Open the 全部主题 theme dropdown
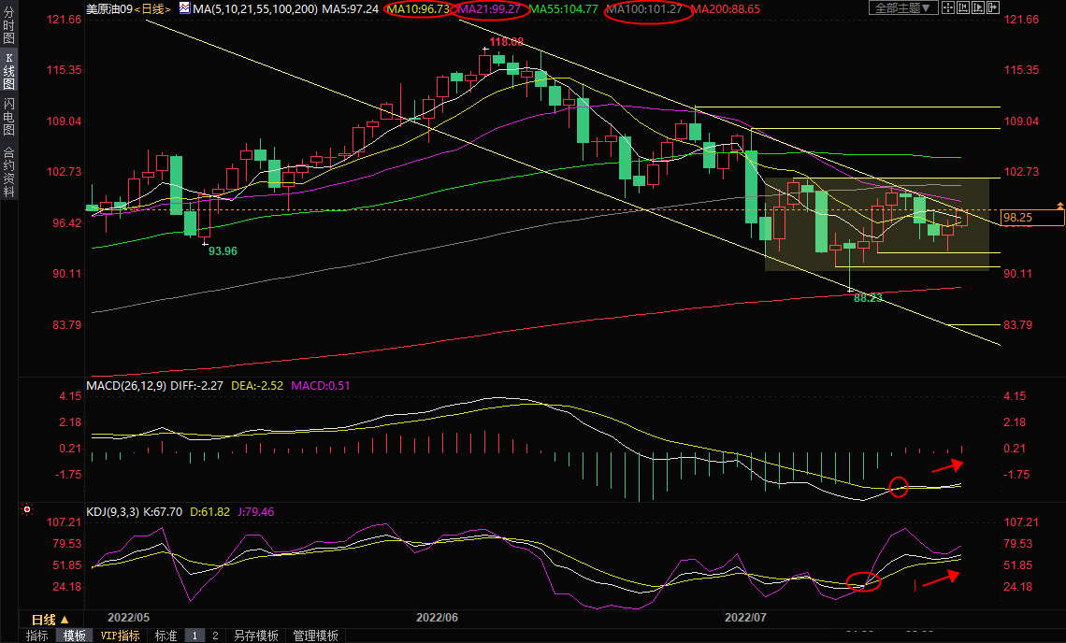This screenshot has width=1066, height=643. click(902, 8)
